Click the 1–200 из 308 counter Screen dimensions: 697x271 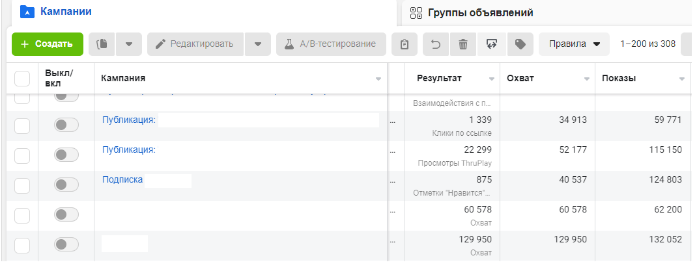647,44
